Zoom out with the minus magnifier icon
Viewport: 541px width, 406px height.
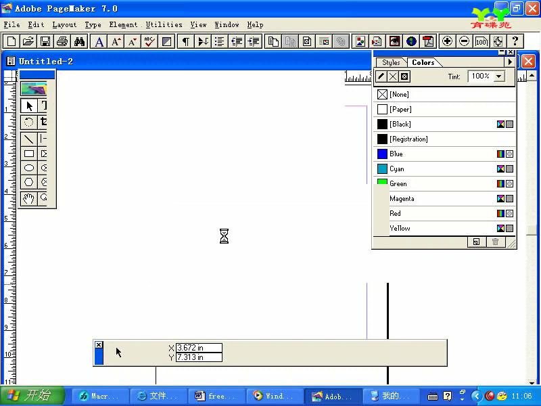click(465, 42)
